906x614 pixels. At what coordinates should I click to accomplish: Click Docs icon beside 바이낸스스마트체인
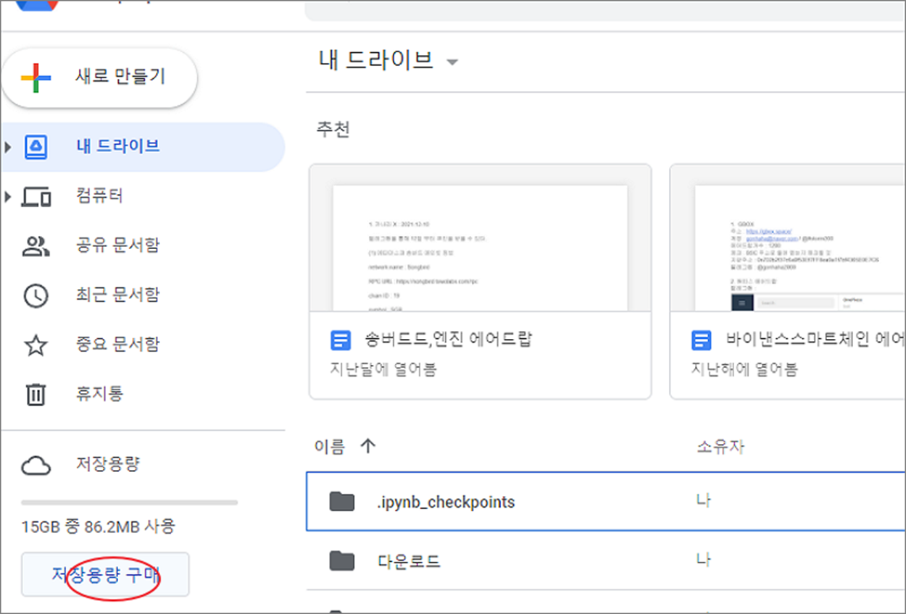click(x=702, y=340)
